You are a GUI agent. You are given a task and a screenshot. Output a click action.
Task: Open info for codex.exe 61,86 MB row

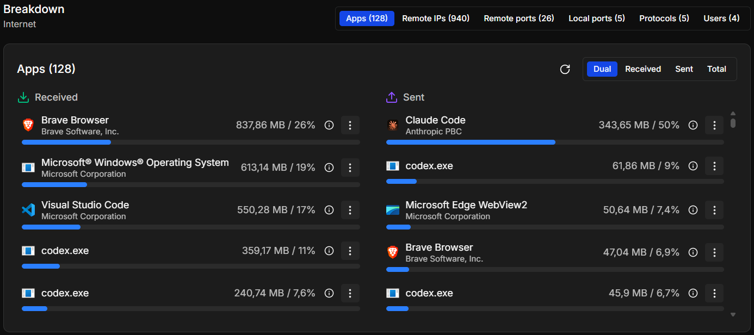(x=693, y=166)
